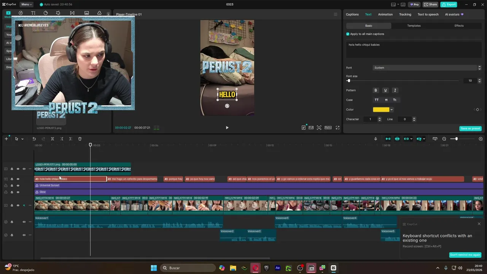Open the Stickers panel icon

coord(46,13)
